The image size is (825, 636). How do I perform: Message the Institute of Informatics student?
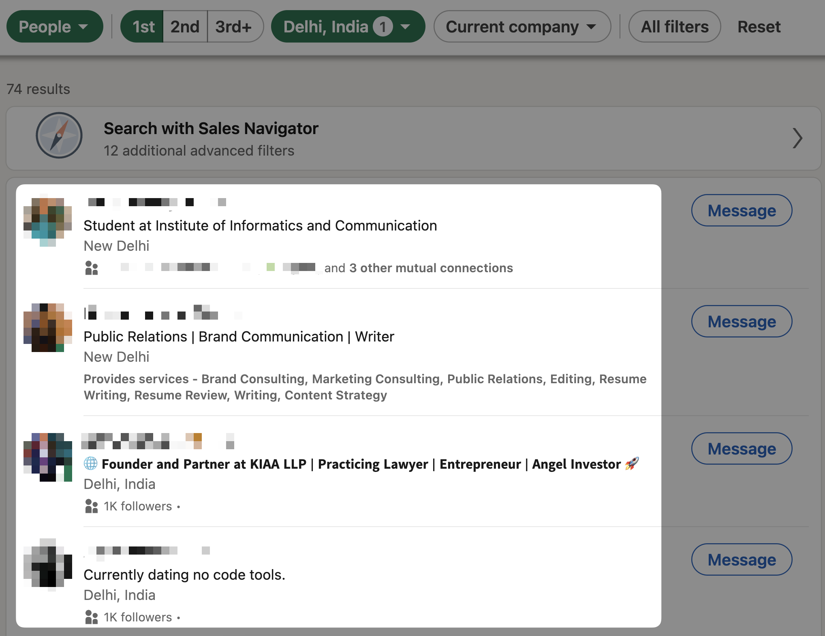click(x=742, y=210)
